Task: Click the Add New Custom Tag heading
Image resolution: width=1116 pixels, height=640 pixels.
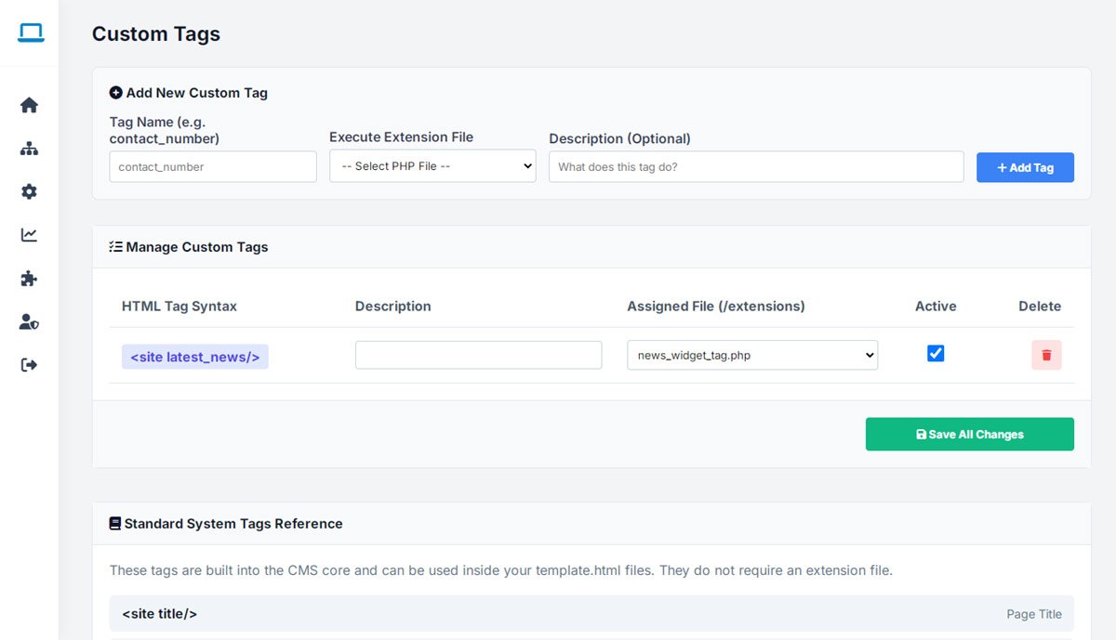Action: pos(189,93)
